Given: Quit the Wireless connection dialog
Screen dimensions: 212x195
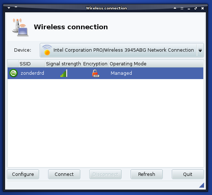Looking at the screenshot, I should (x=188, y=174).
